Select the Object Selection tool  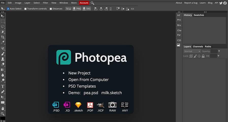(3, 32)
